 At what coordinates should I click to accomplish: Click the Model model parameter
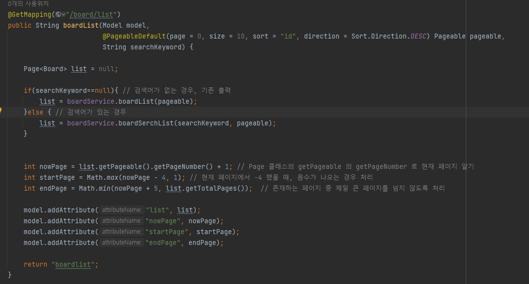(x=124, y=25)
